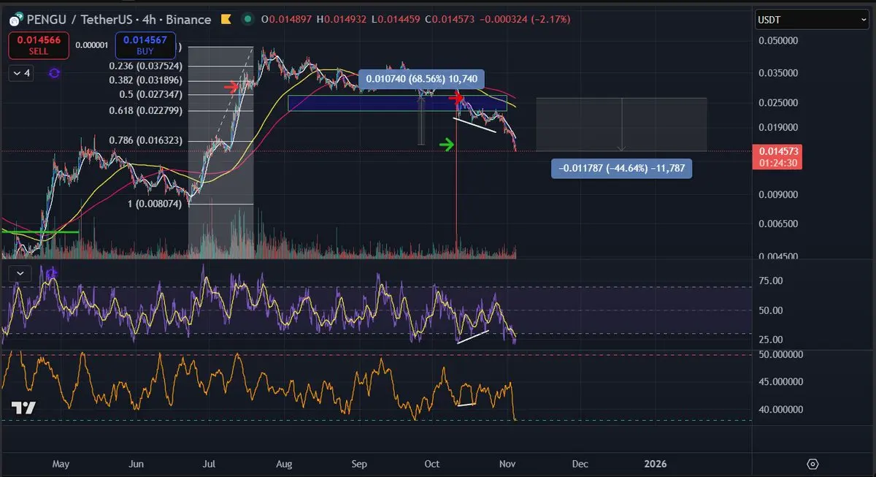Click the 25.00 RSI scale label
The image size is (876, 477).
772,340
